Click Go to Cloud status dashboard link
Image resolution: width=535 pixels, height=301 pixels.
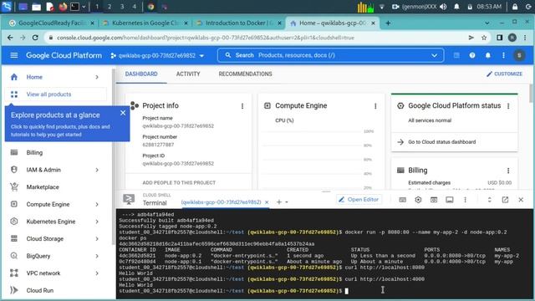tap(441, 142)
